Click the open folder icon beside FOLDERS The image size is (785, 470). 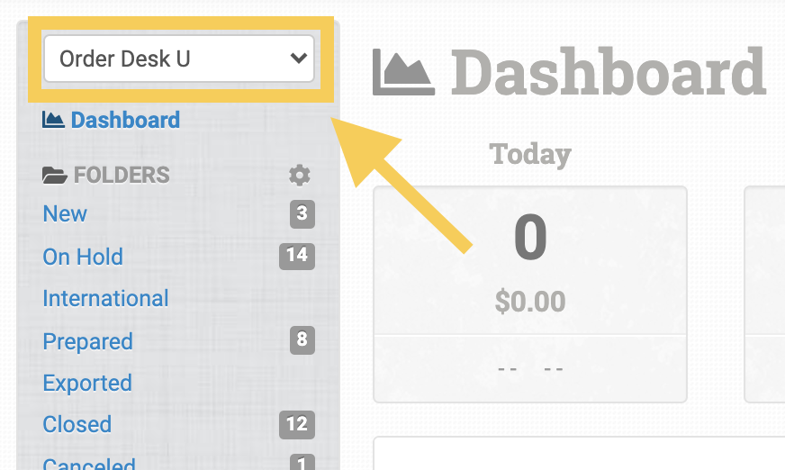pos(55,175)
